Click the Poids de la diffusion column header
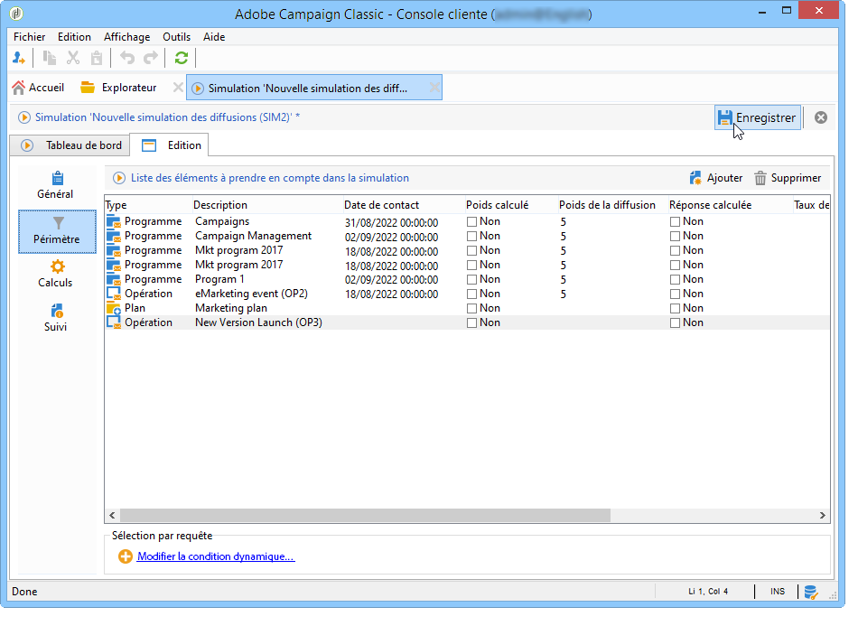Viewport: 858px width, 626px height. click(x=613, y=205)
